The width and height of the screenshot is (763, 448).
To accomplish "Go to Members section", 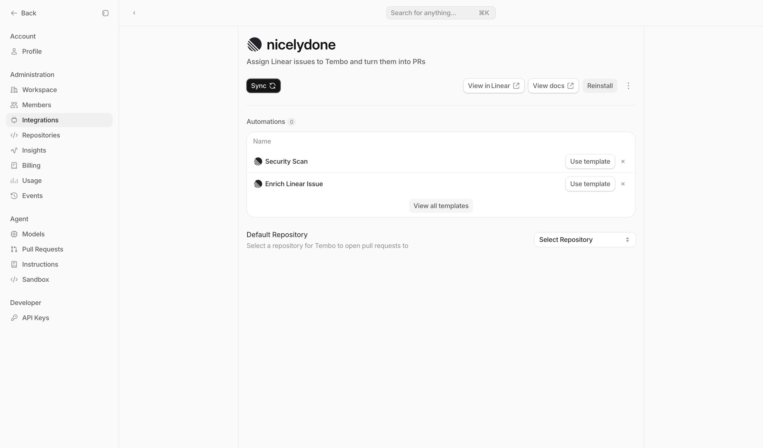I will [x=59, y=105].
